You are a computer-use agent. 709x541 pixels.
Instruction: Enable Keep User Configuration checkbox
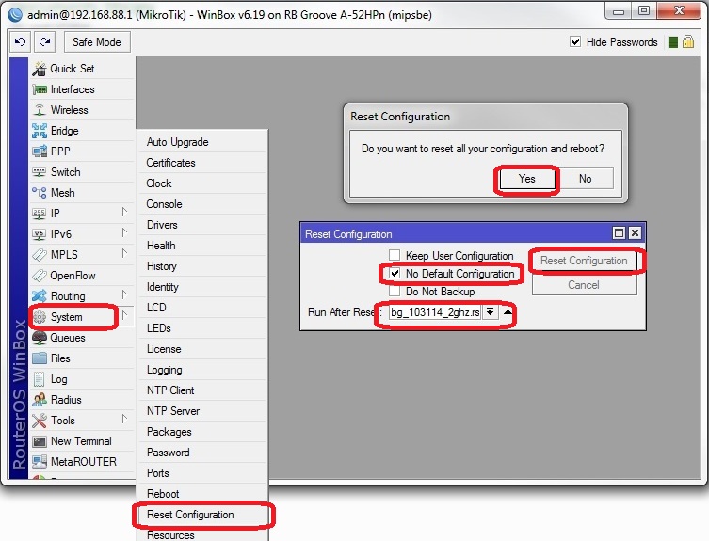tap(395, 256)
